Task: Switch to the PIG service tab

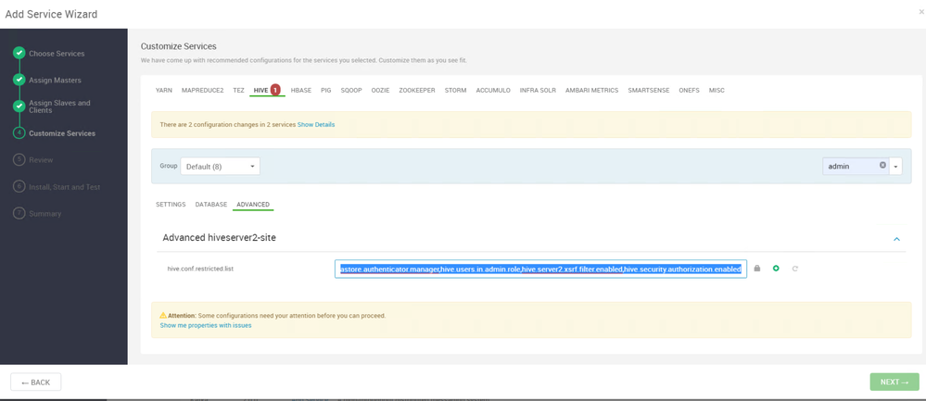Action: (x=326, y=90)
